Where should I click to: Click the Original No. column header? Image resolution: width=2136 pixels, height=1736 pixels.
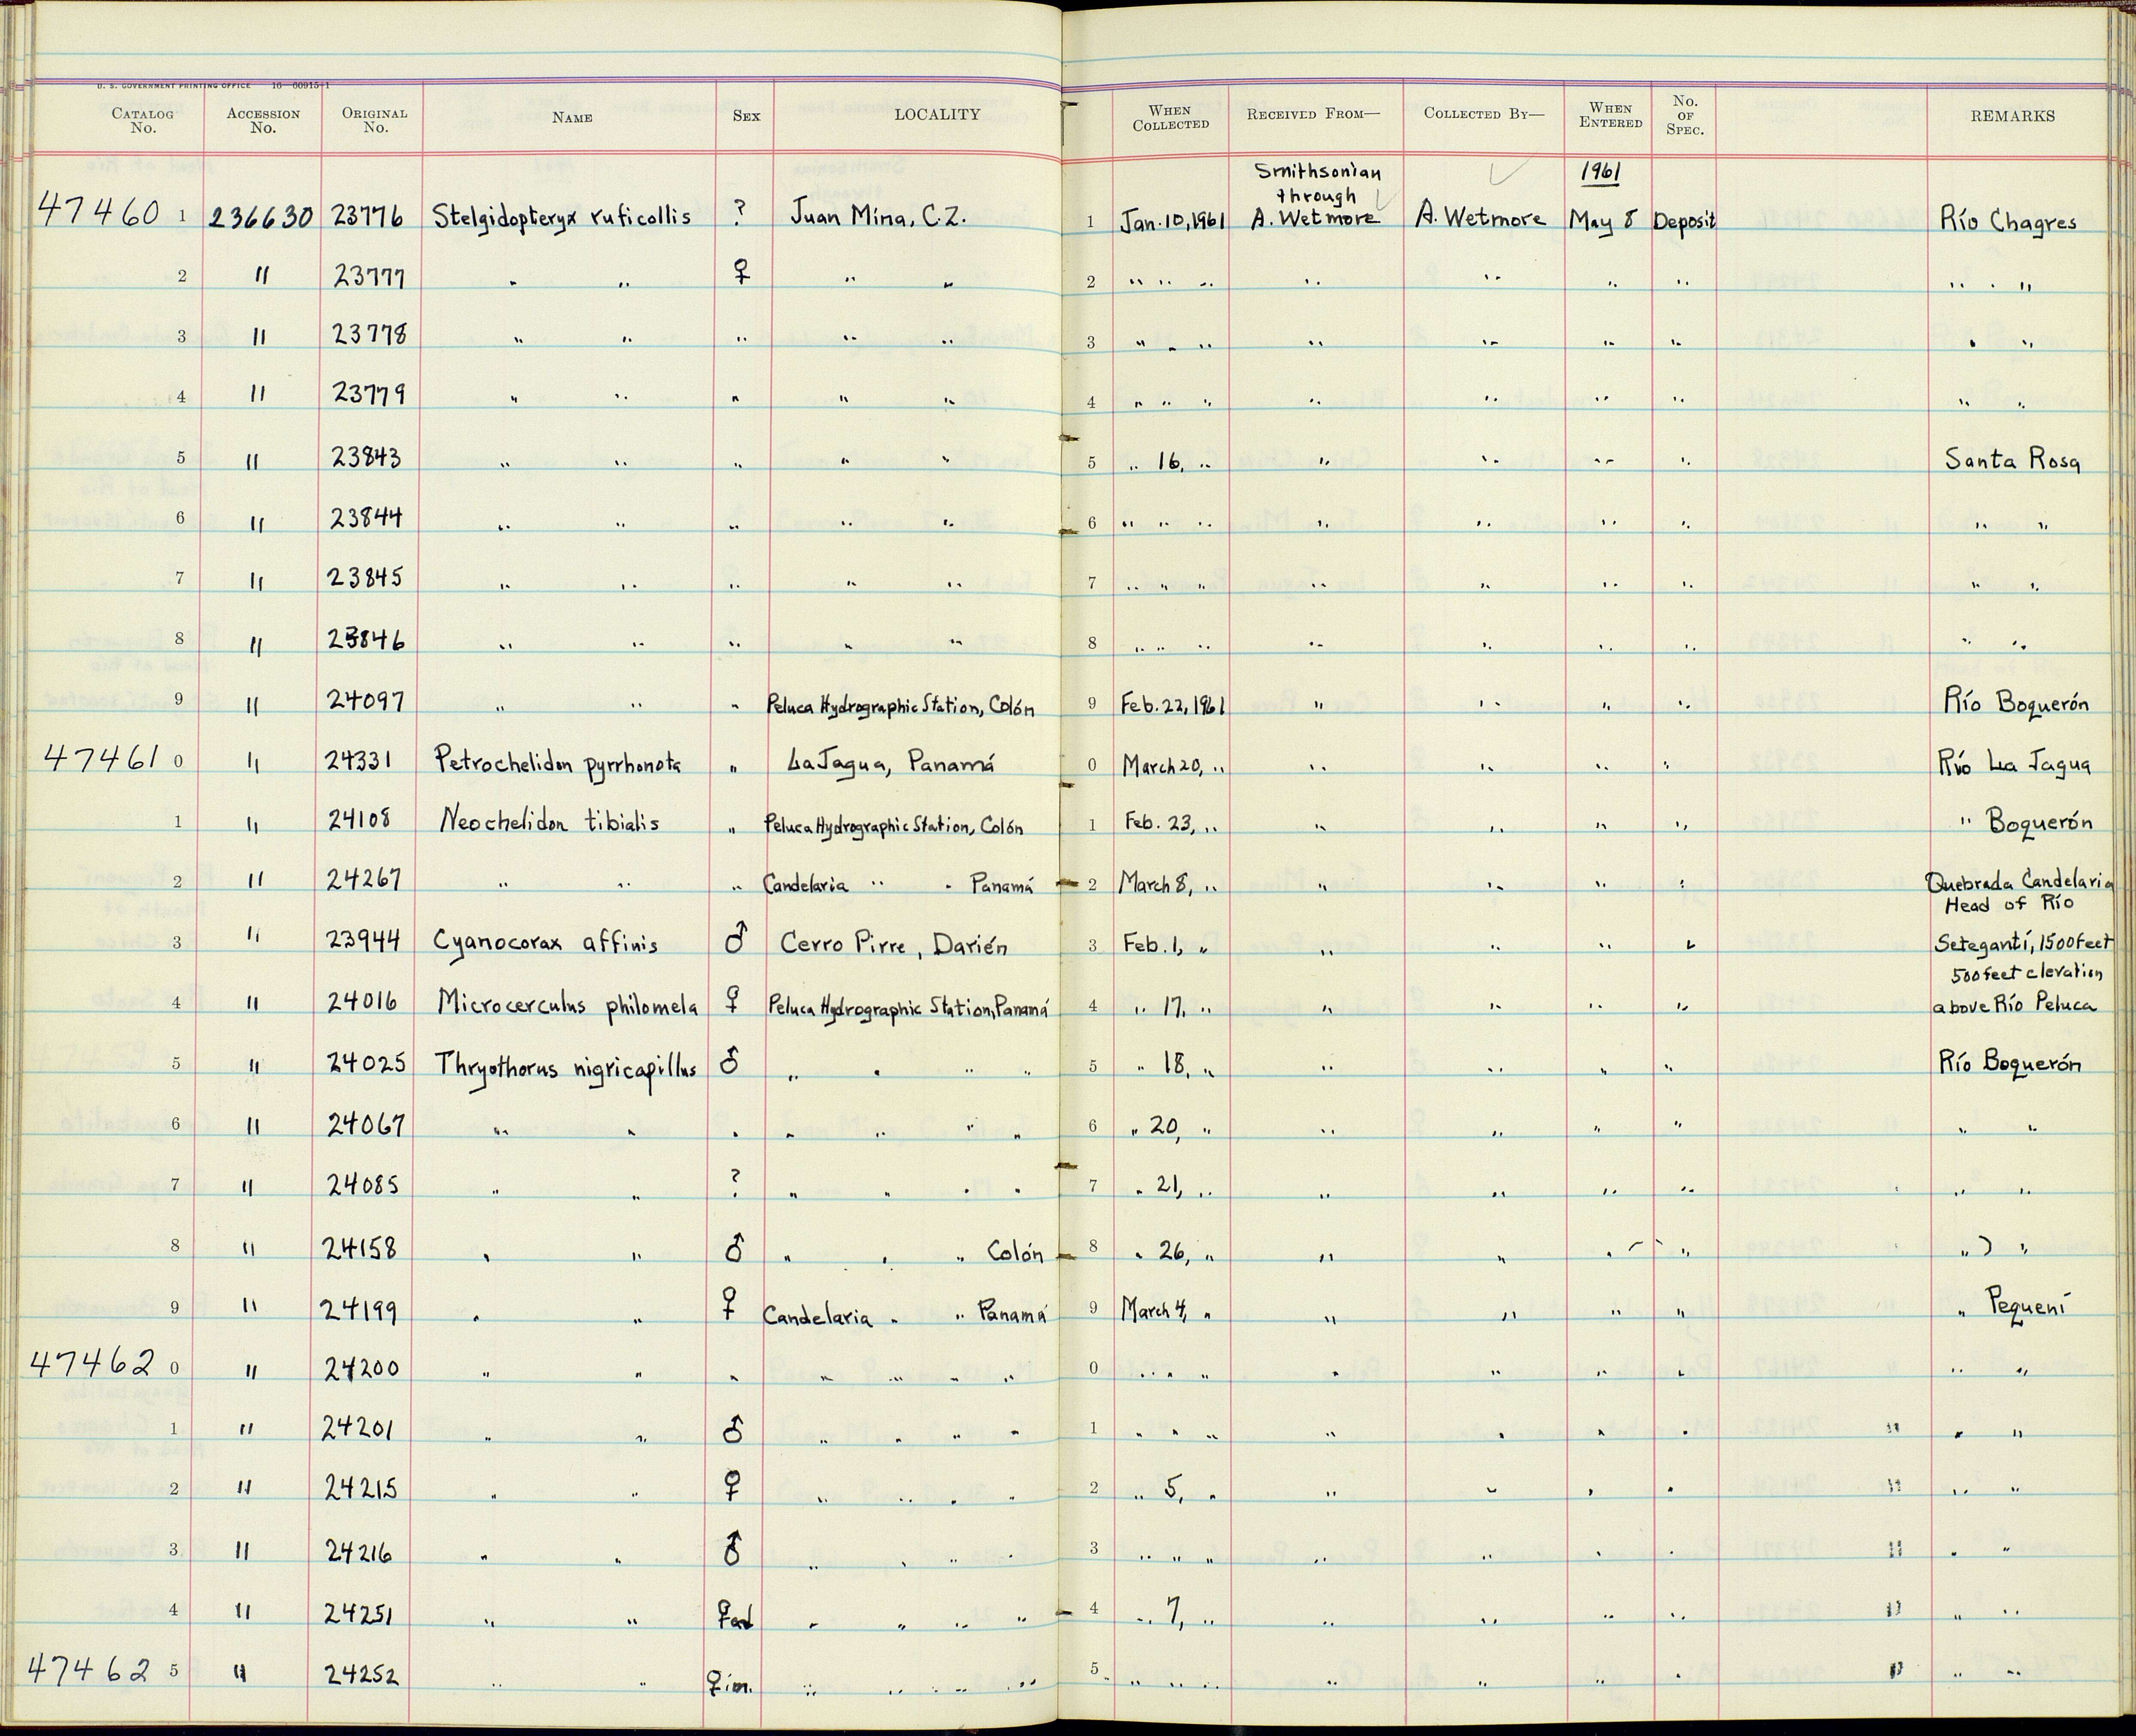[x=375, y=121]
